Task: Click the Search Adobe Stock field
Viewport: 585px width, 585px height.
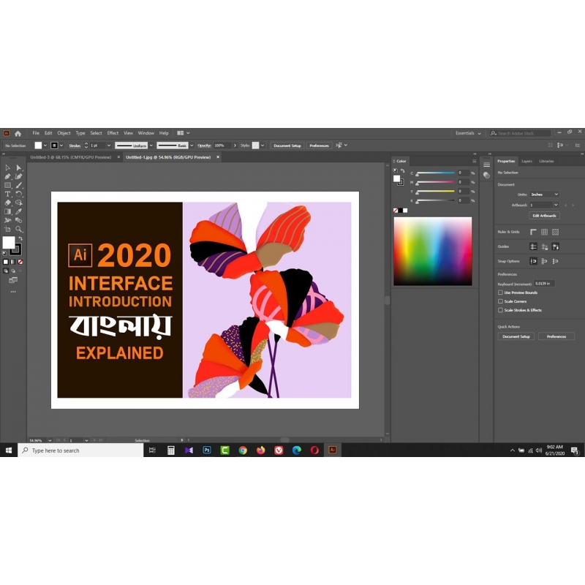Action: (521, 133)
